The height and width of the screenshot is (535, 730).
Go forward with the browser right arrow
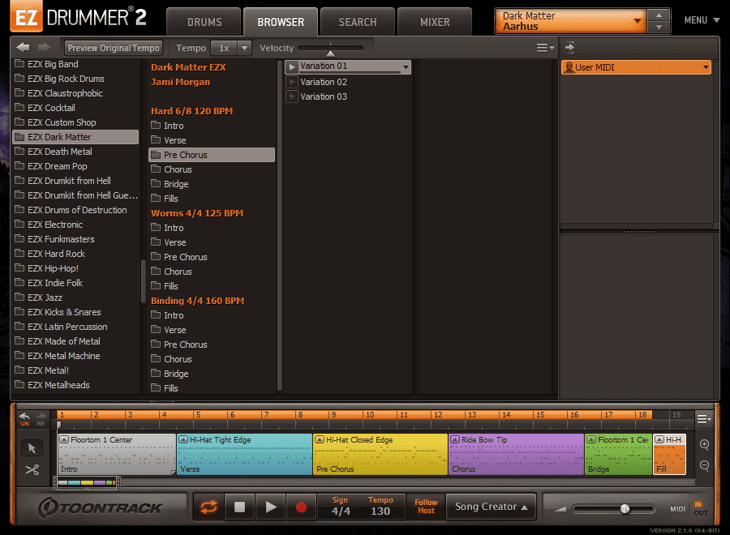coord(45,48)
